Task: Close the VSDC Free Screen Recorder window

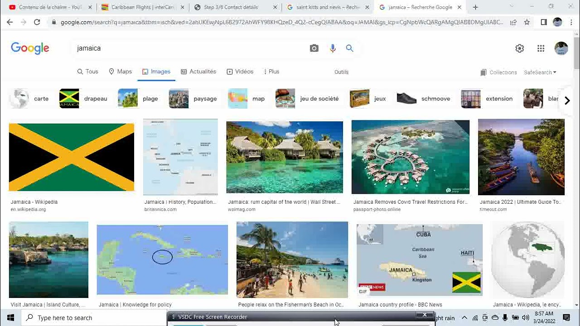Action: (x=425, y=315)
